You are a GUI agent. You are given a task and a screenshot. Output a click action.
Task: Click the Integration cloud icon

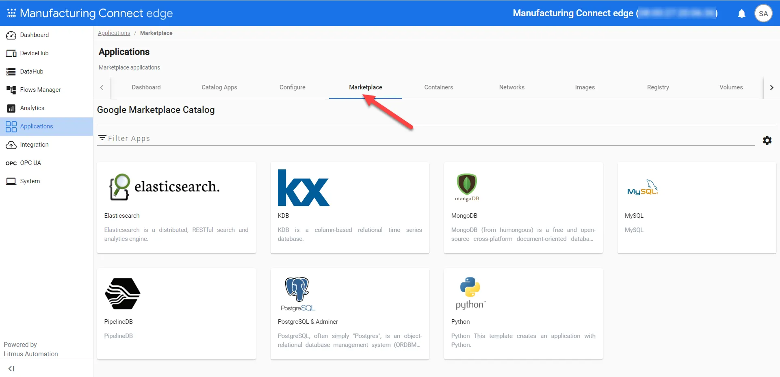[11, 145]
